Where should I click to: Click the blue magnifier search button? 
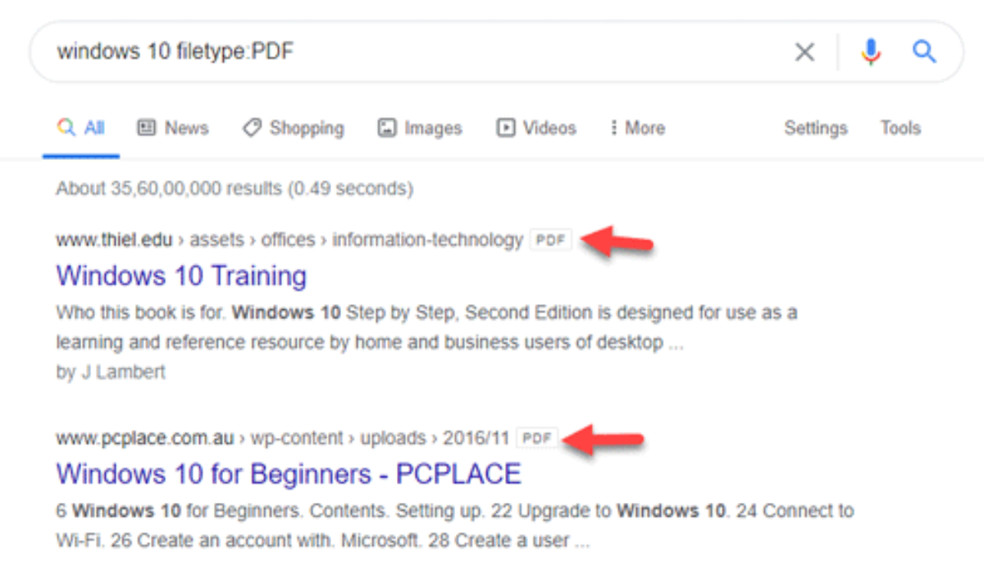tap(924, 52)
